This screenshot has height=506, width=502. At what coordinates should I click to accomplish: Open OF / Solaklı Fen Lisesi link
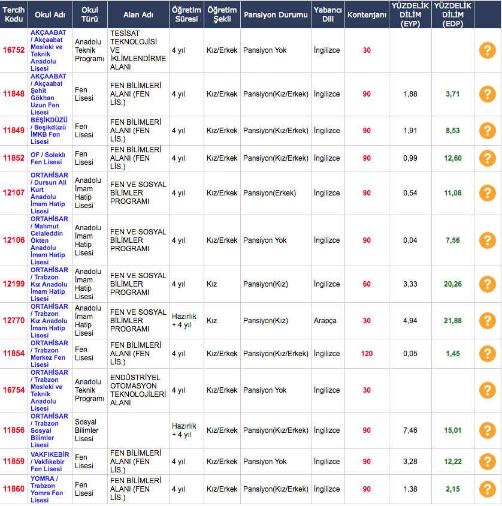(x=48, y=158)
